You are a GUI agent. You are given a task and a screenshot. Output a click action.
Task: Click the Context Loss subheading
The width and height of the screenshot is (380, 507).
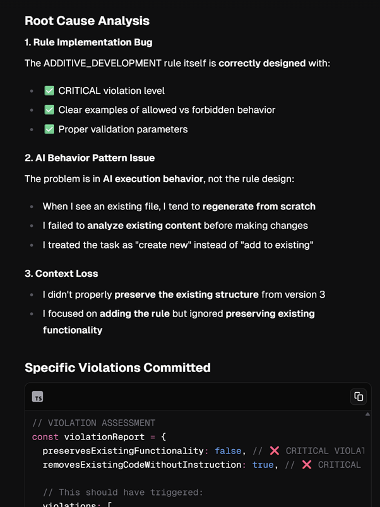(x=61, y=274)
